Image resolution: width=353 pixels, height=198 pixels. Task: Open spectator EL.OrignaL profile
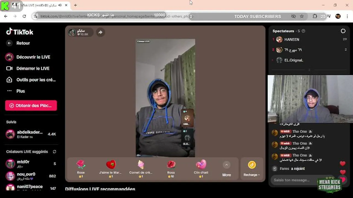(x=309, y=60)
